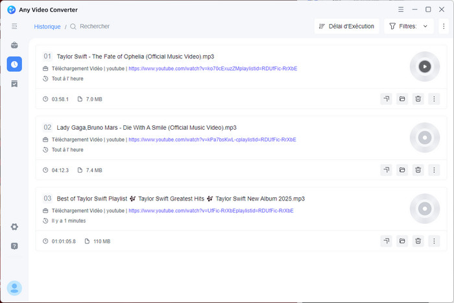Open the user profile avatar
This screenshot has width=454, height=303.
coord(14,287)
